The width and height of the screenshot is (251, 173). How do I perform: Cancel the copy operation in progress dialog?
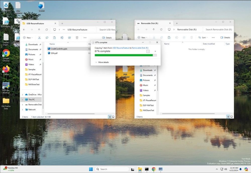tap(155, 51)
